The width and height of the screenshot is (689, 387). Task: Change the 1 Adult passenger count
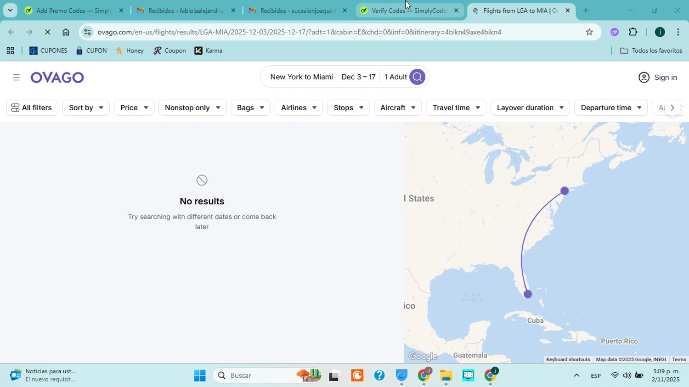click(395, 77)
